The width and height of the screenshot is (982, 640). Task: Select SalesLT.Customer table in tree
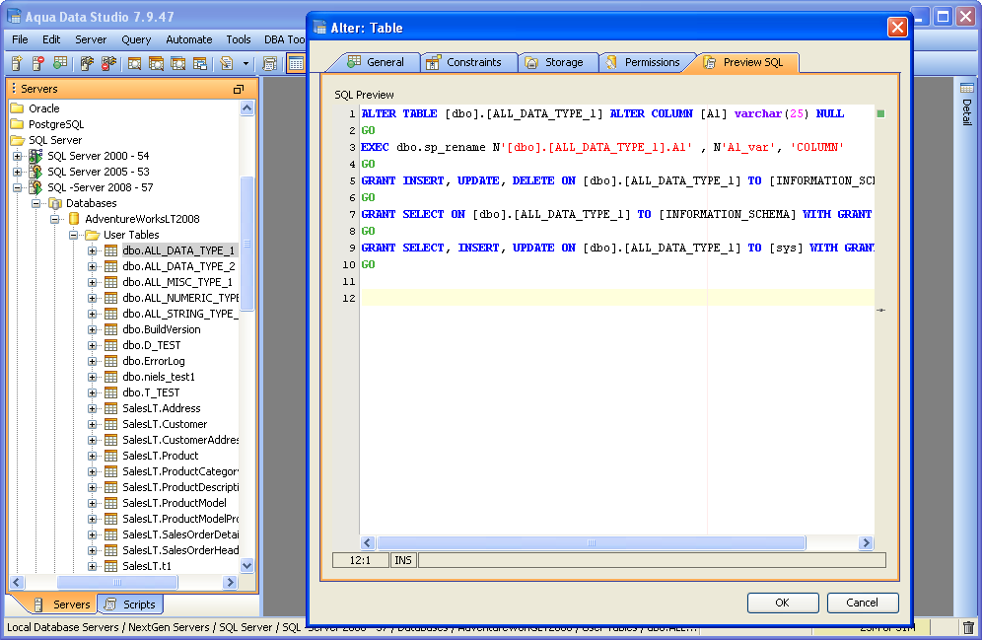(x=164, y=424)
